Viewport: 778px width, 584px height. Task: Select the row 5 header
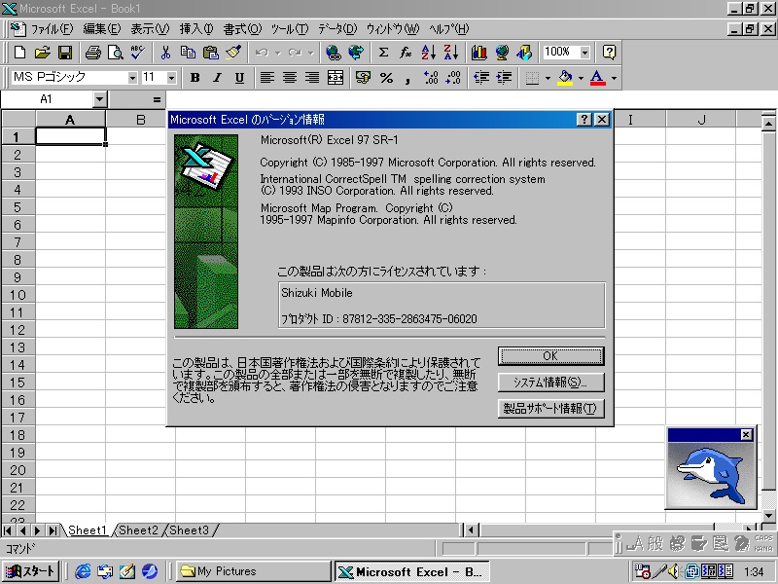[x=18, y=207]
